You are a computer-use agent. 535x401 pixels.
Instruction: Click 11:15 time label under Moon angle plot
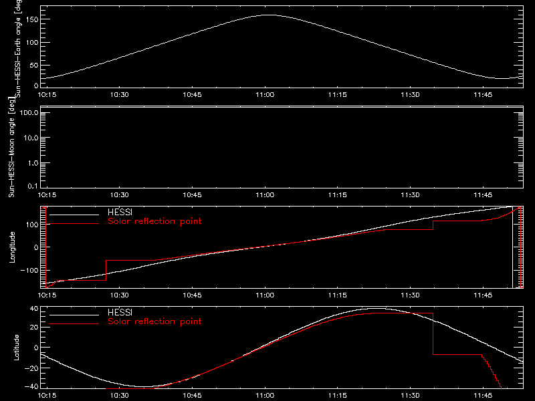(338, 194)
